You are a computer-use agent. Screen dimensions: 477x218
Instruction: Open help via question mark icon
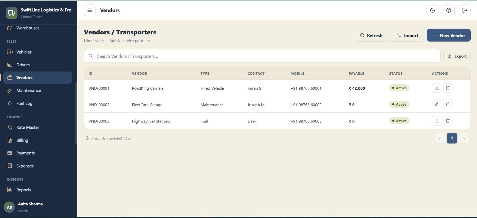pos(449,10)
